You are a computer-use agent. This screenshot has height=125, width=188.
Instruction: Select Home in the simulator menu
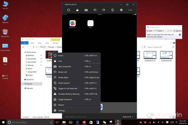[x=76, y=56]
